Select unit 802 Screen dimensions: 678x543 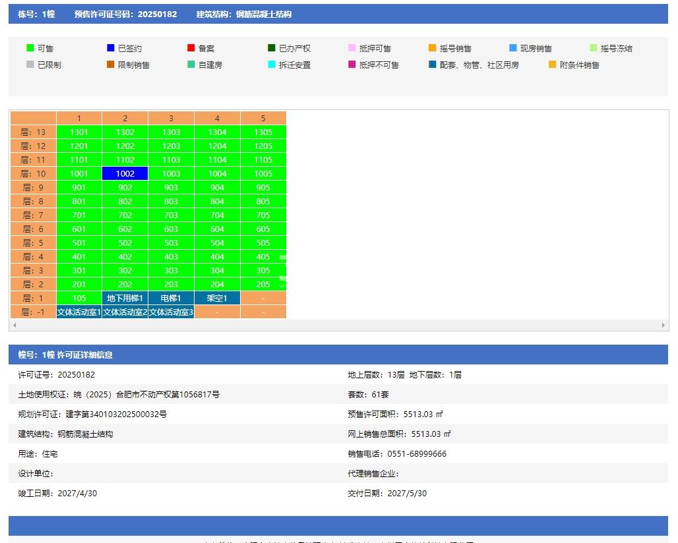(x=125, y=201)
